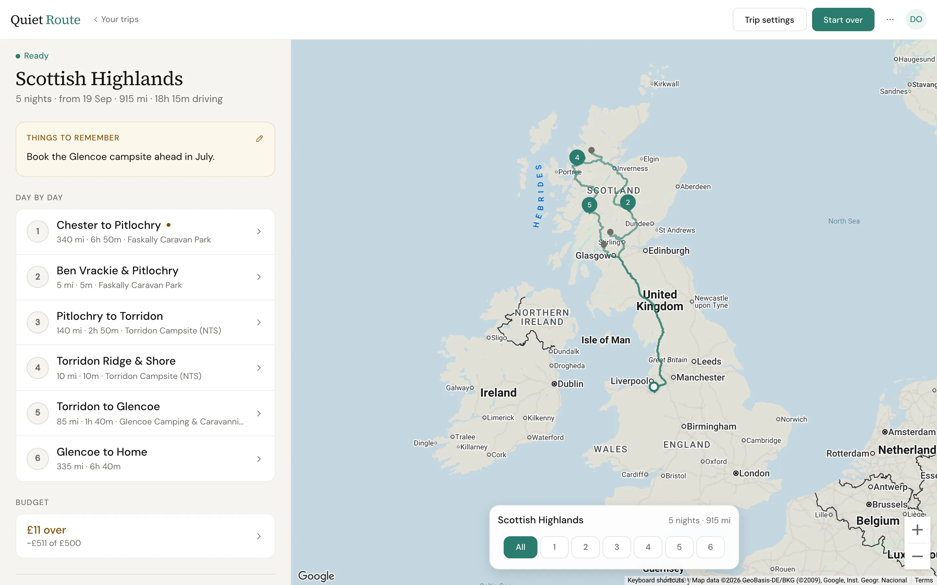937x585 pixels.
Task: Click the day 4 number badge in the list
Action: click(x=37, y=368)
